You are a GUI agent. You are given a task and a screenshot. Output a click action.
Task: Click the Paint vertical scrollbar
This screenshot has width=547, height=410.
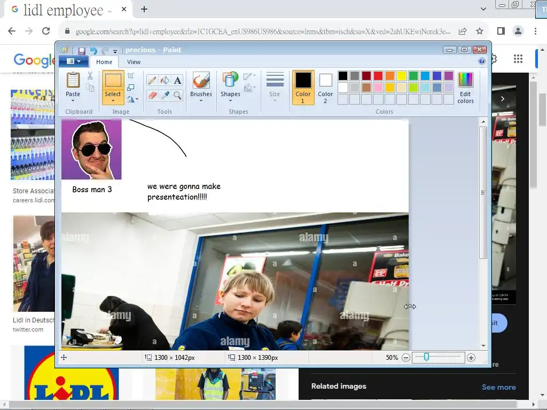[x=483, y=192]
